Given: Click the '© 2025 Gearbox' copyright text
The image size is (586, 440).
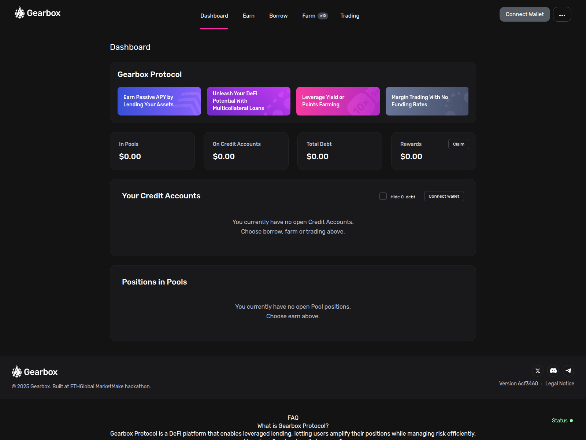Looking at the screenshot, I should pyautogui.click(x=81, y=386).
